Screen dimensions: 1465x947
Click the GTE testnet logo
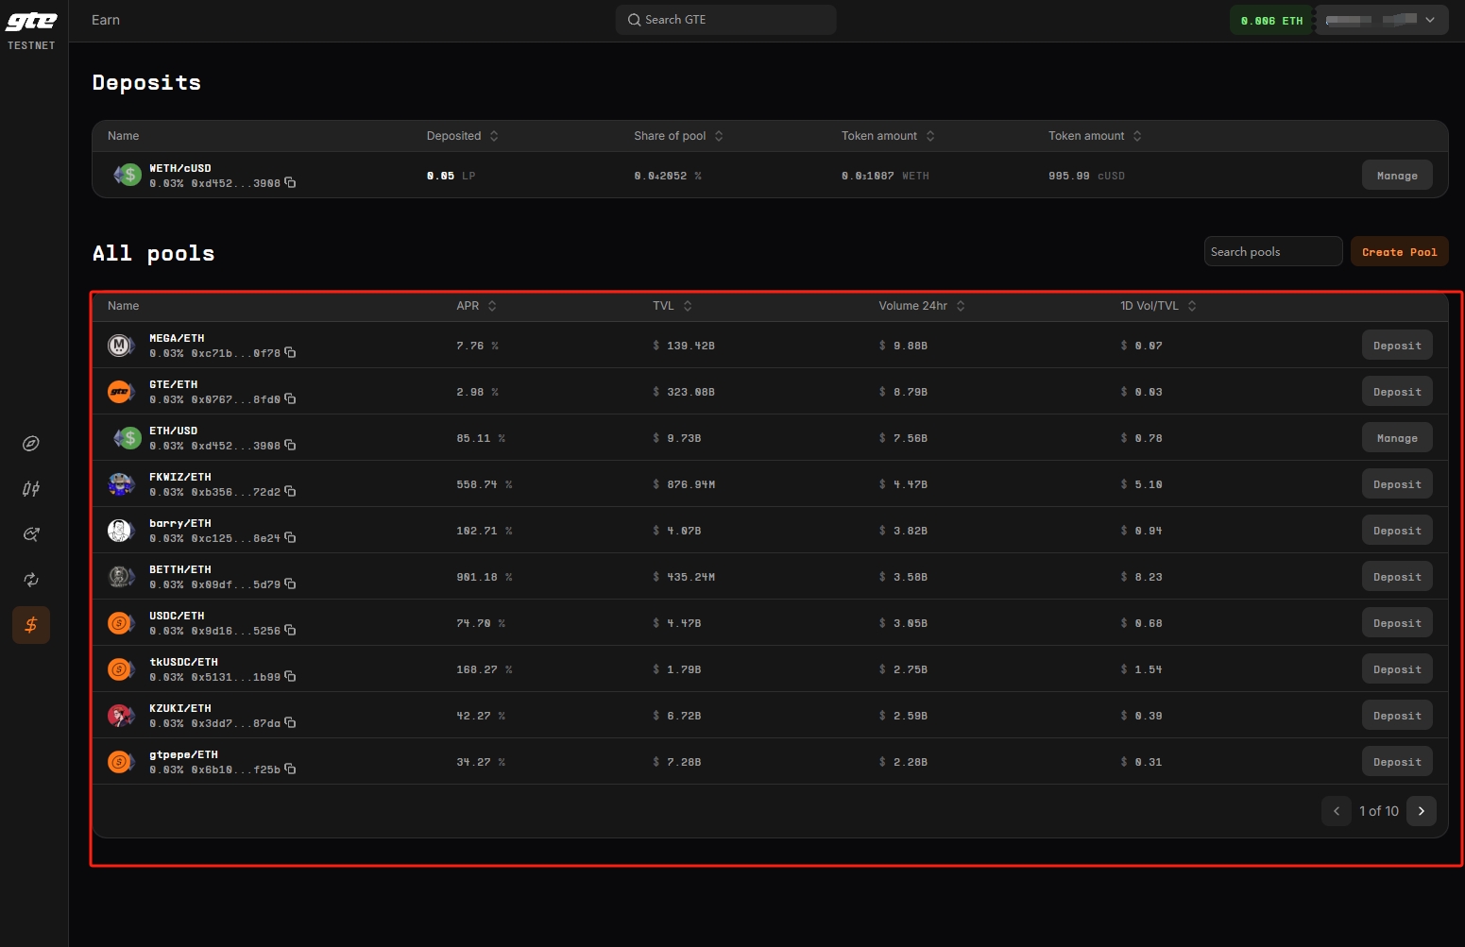pos(31,28)
